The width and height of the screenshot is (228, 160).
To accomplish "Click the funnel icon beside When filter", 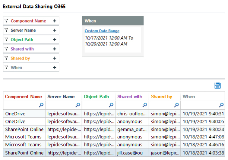I will coord(6,67).
